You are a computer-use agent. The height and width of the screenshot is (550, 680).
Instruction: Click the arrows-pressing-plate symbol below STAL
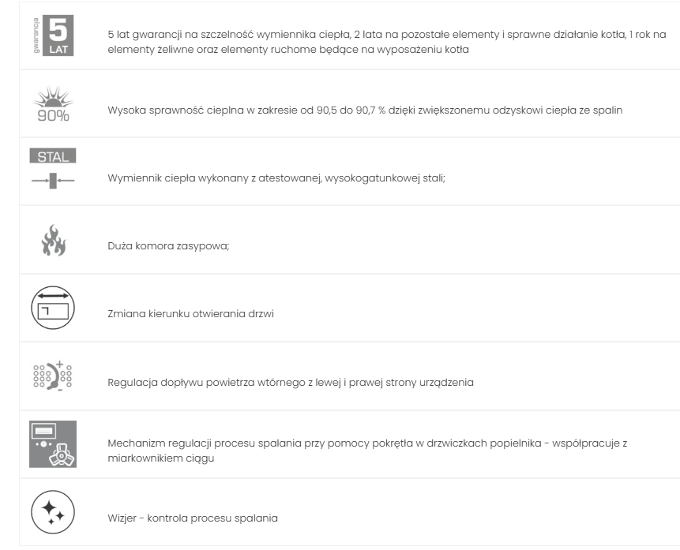coord(54,181)
